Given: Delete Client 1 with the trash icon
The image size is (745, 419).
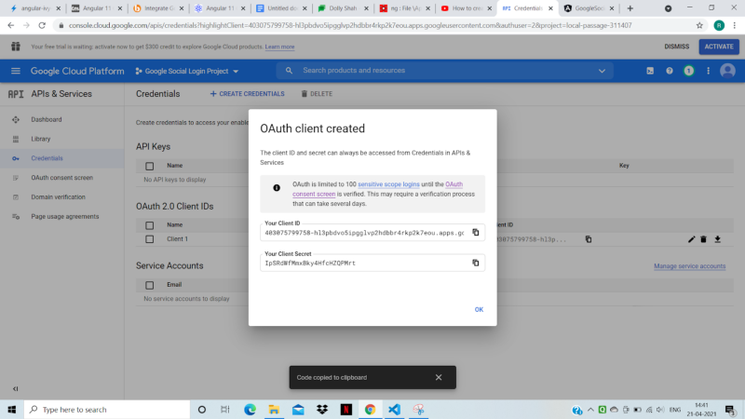Looking at the screenshot, I should 703,239.
